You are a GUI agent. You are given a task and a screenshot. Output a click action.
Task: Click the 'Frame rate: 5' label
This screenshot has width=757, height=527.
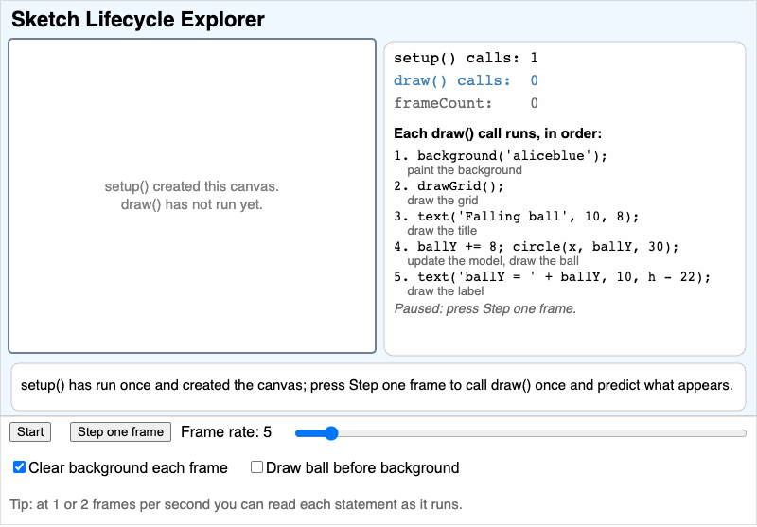point(226,432)
